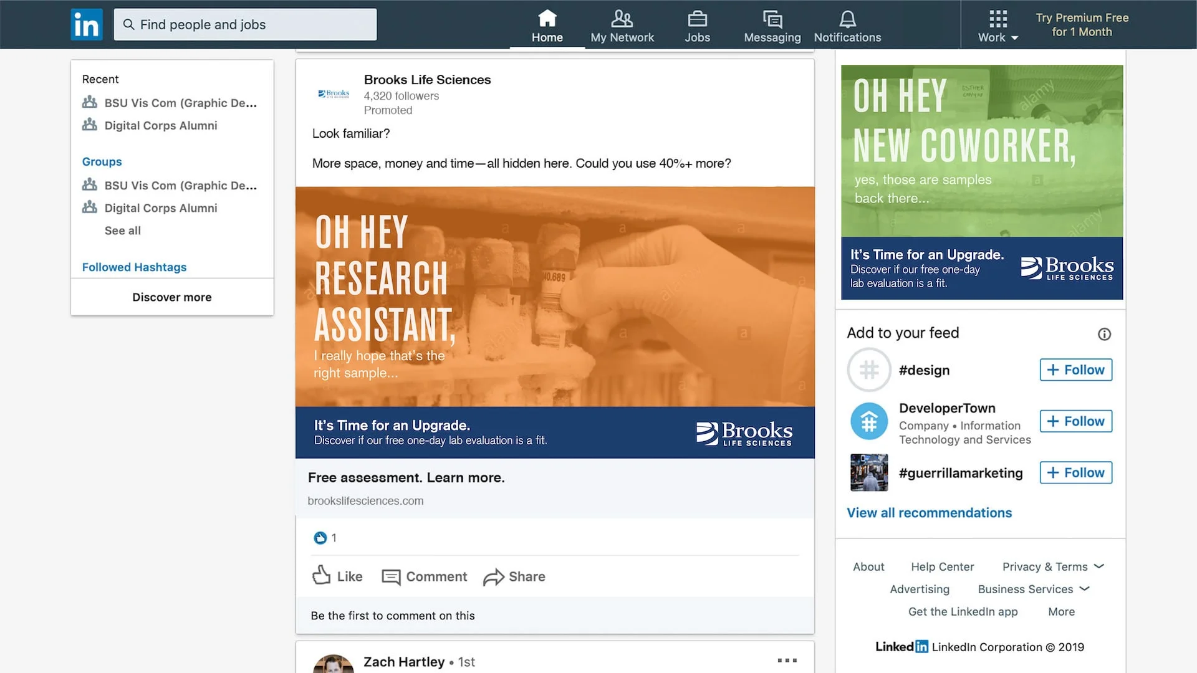Click the 4,320 followers text
The height and width of the screenshot is (673, 1197).
click(x=401, y=96)
